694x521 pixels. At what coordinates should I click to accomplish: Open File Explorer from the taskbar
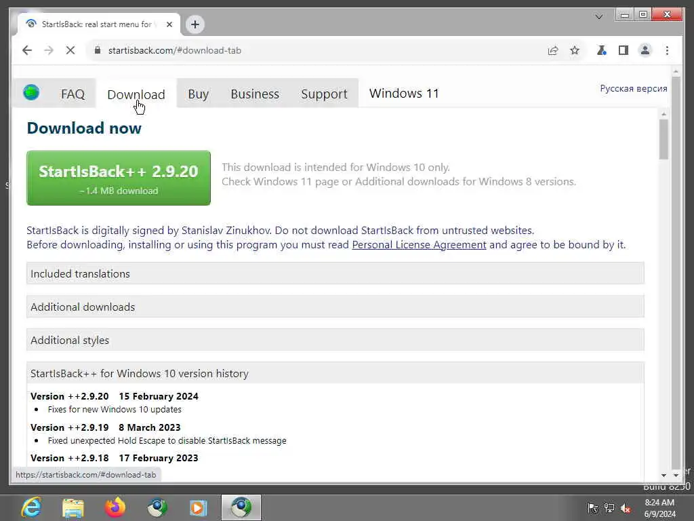(x=73, y=507)
